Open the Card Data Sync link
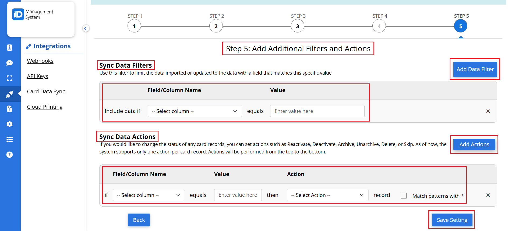The width and height of the screenshot is (508, 231). pyautogui.click(x=46, y=91)
